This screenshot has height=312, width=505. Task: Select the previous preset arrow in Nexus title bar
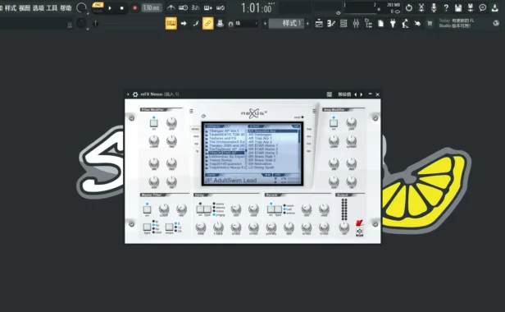[356, 94]
